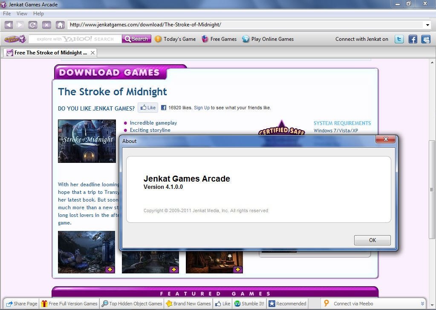Open Play Online Games

click(x=271, y=39)
